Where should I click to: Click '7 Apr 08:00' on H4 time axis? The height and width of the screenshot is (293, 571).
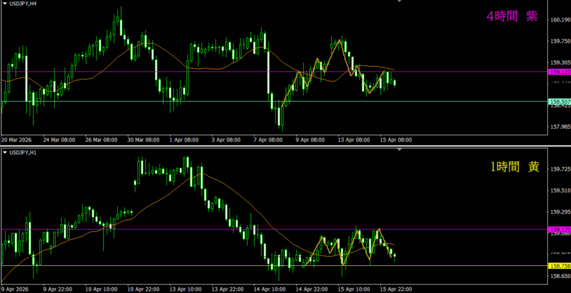(x=269, y=140)
